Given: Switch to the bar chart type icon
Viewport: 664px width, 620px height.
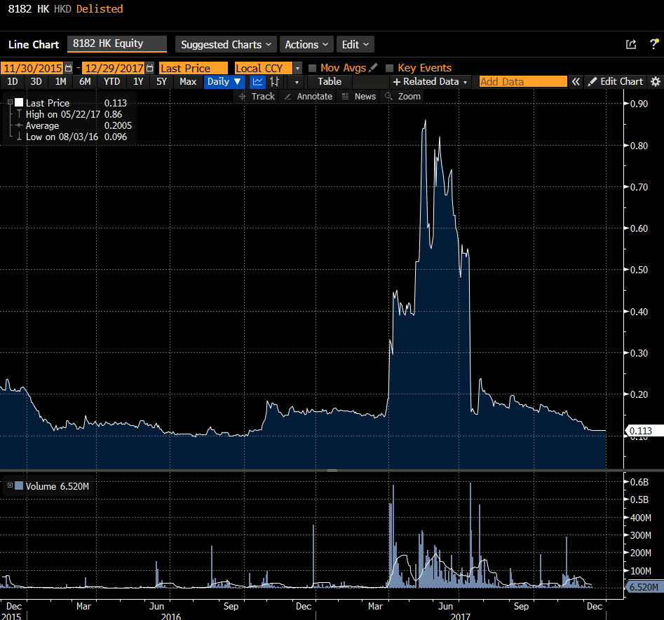Looking at the screenshot, I should tap(275, 82).
